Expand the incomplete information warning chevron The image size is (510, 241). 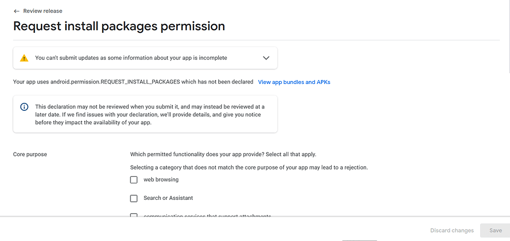(266, 58)
